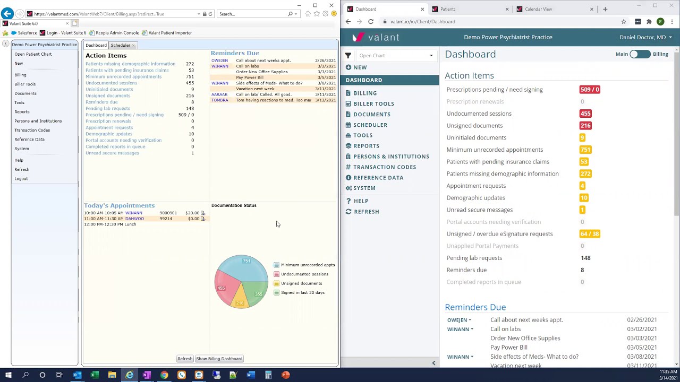Click the Chrome address bar URL
680x382 pixels.
pos(422,22)
